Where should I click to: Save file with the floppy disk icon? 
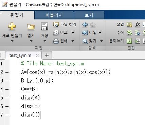pyautogui.click(x=44, y=26)
